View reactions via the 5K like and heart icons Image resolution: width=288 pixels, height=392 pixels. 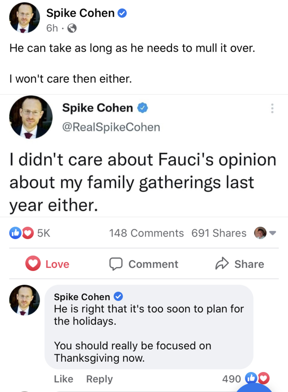tap(21, 233)
